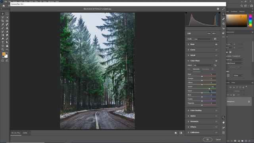Select the Camera Raw Healing tool
This screenshot has width=254, height=143.
coord(223,19)
